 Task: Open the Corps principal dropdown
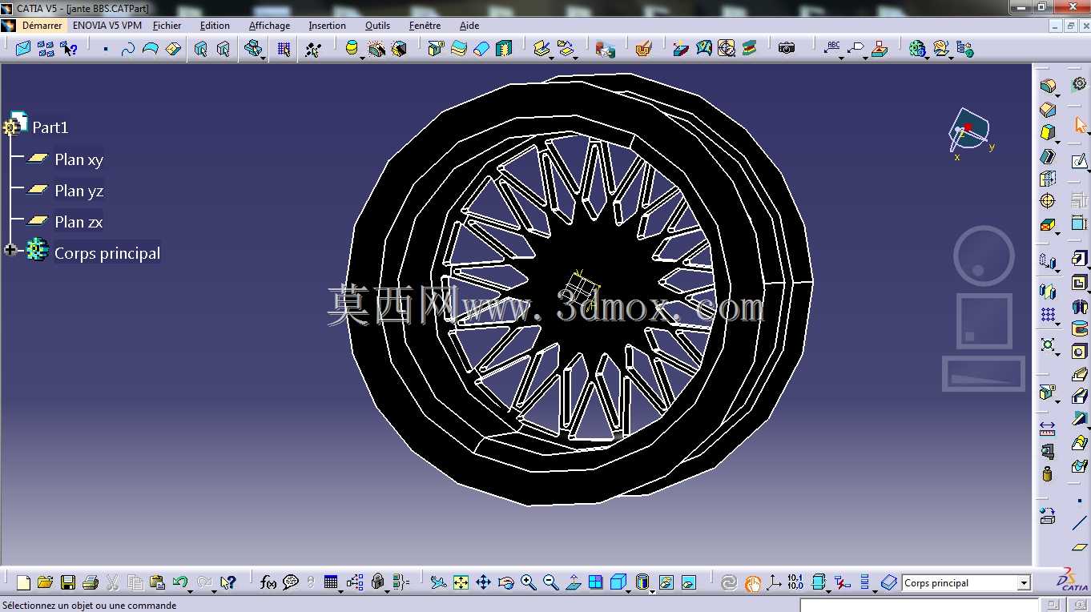pos(1024,583)
